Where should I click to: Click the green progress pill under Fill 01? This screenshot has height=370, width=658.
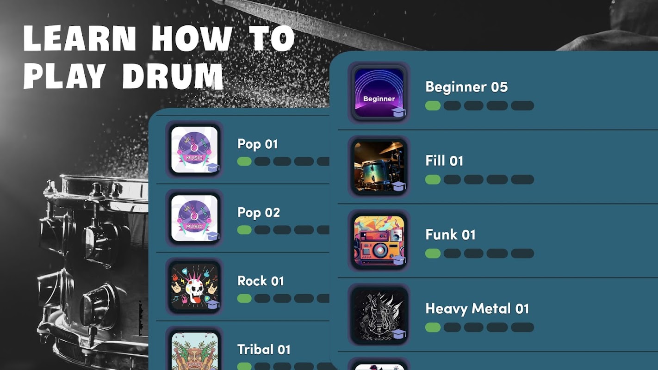[433, 179]
